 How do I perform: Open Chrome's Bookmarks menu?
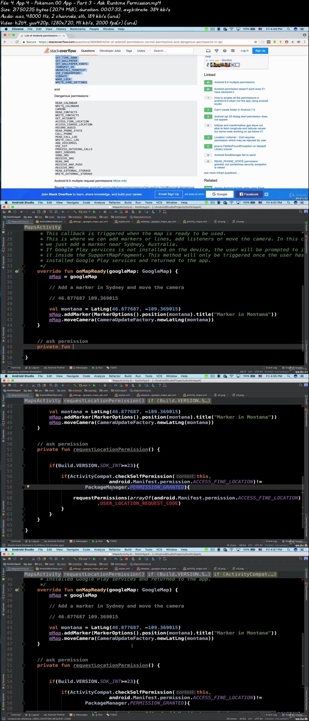click(x=78, y=29)
